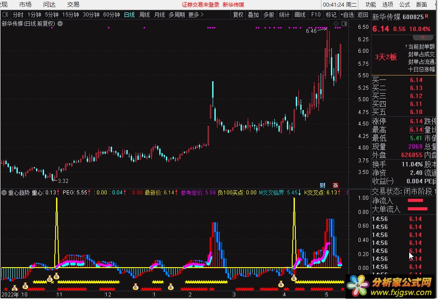Click the 涨 marker icon
Viewport: 439px width, 300px height.
tap(335, 185)
